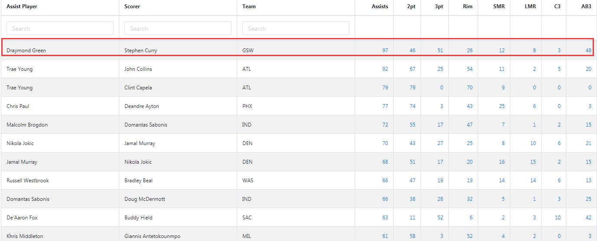Open the 51 3pt link in Curry row
Screen dimensions: 597x241
click(440, 51)
